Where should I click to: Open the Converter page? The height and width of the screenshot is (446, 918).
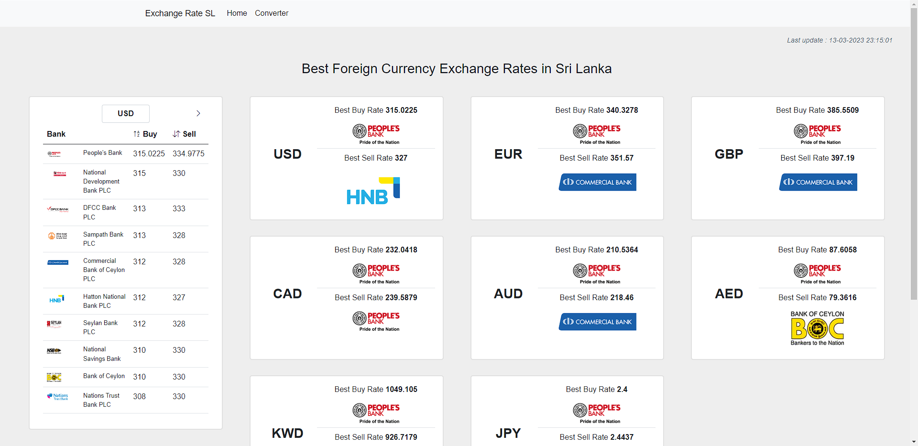272,13
